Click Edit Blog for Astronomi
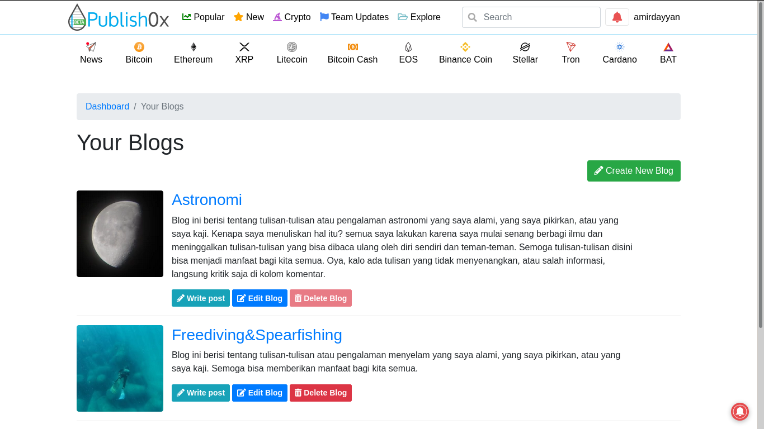Screen dimensions: 764x429 260,298
